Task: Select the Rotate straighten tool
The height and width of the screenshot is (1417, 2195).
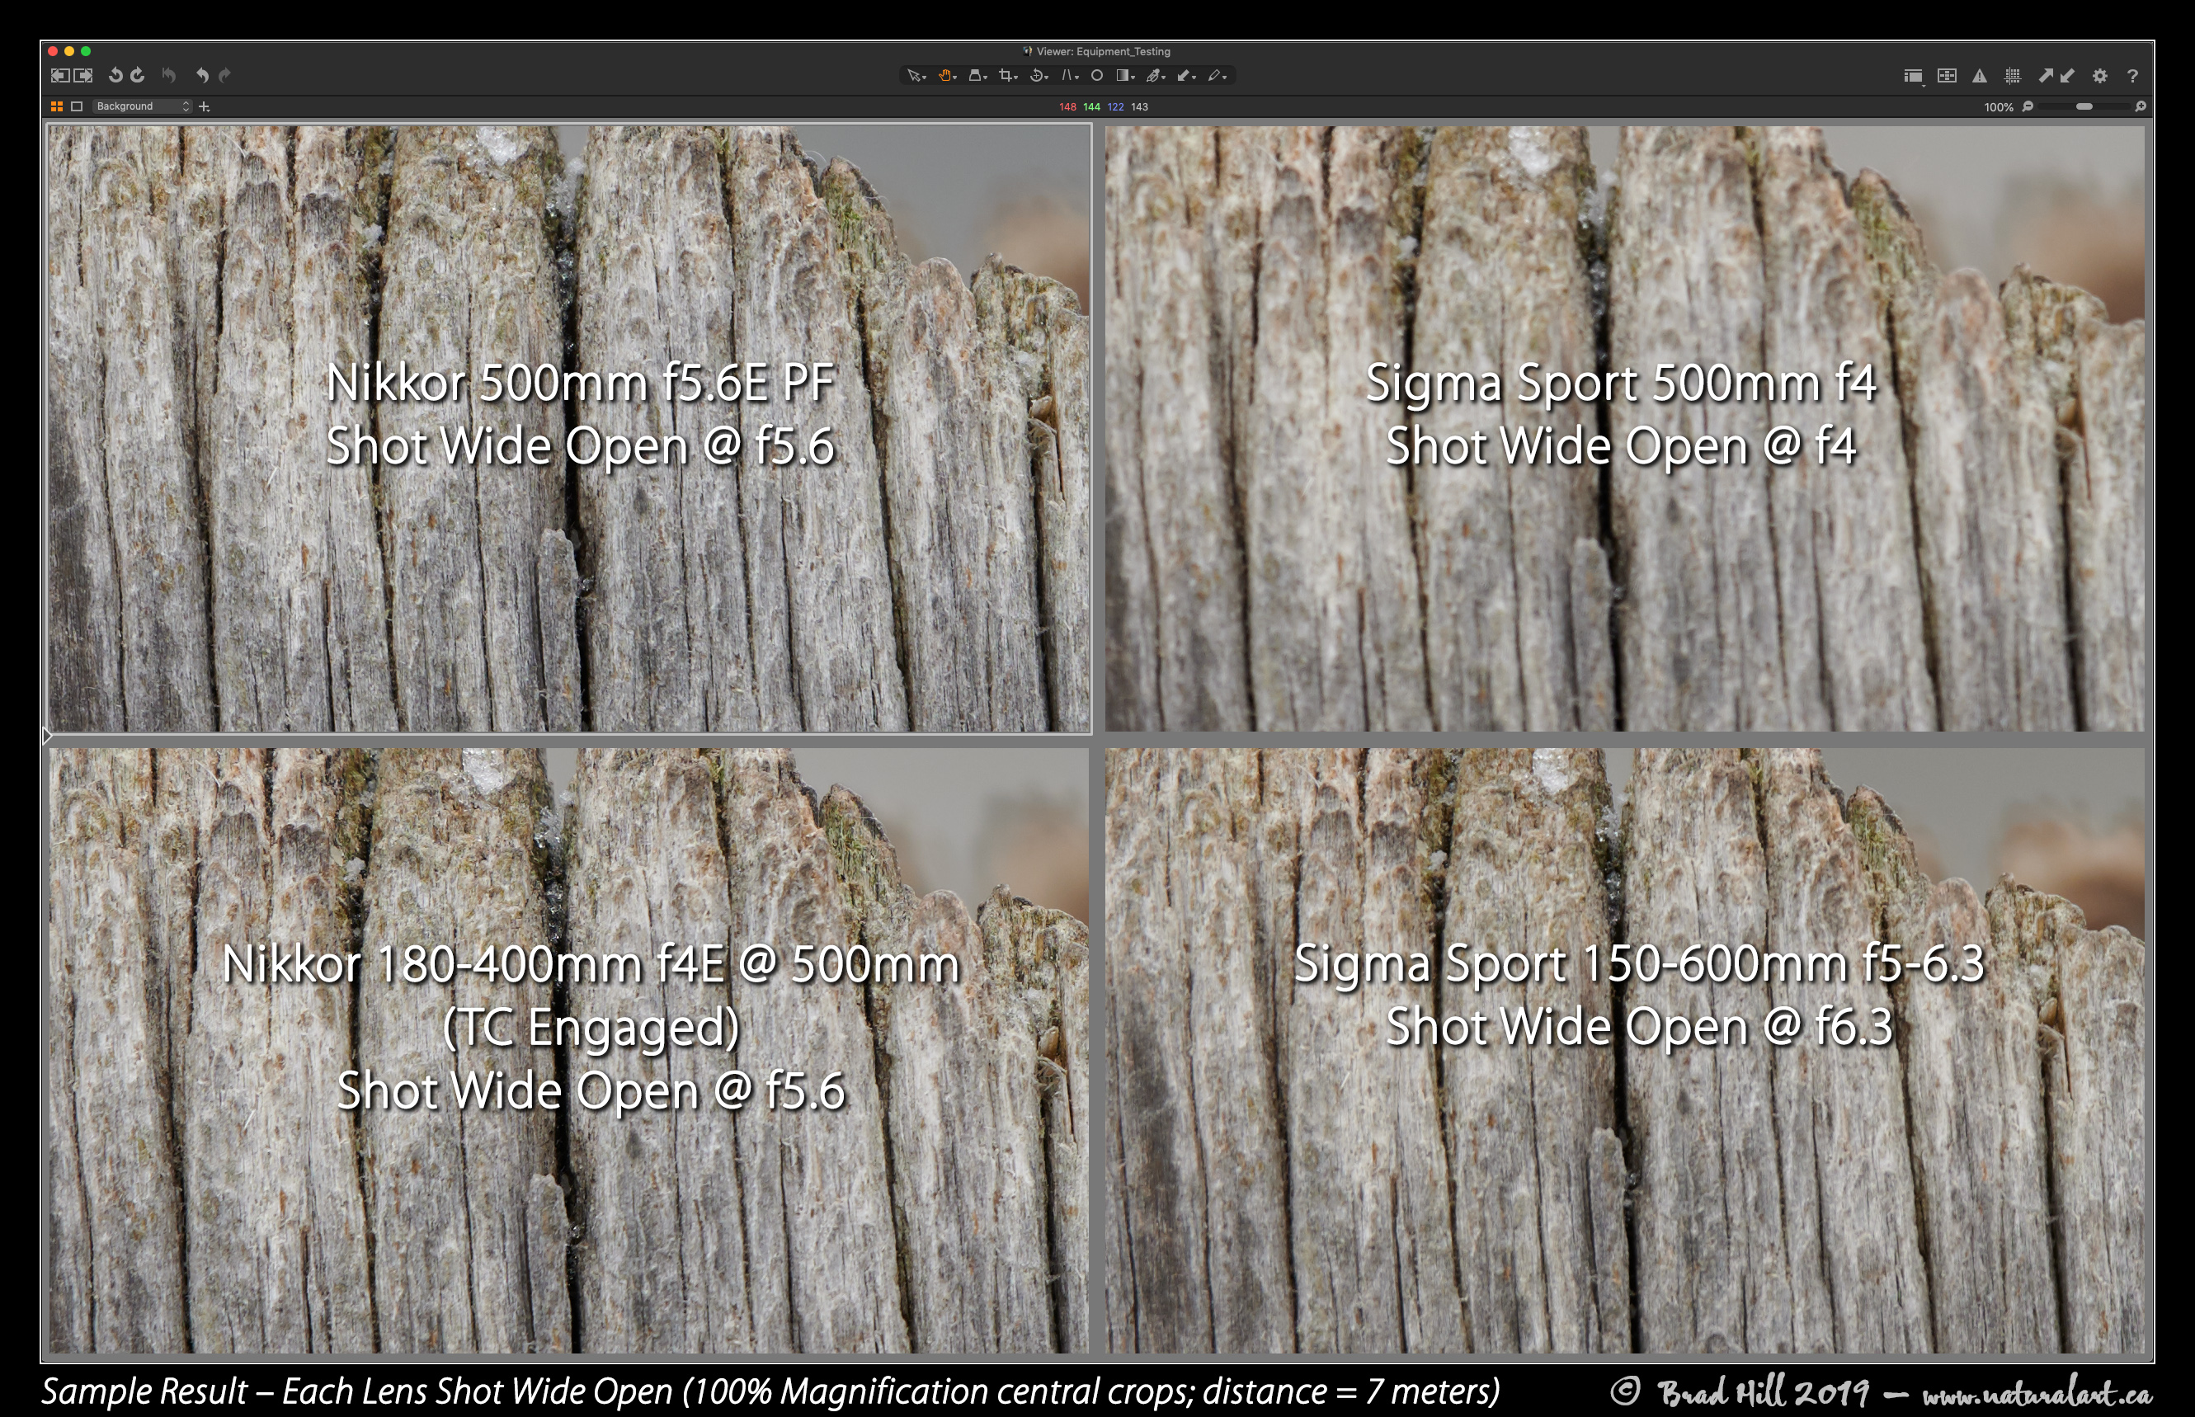Action: pos(1037,75)
